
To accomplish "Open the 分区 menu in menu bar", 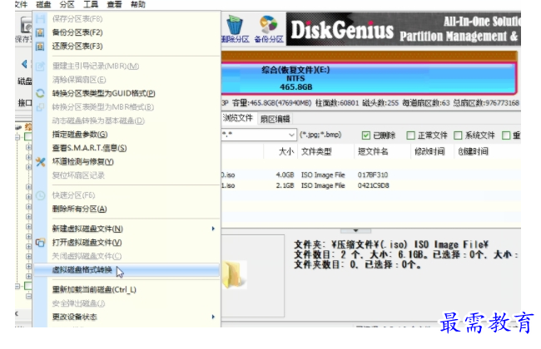I will [67, 4].
